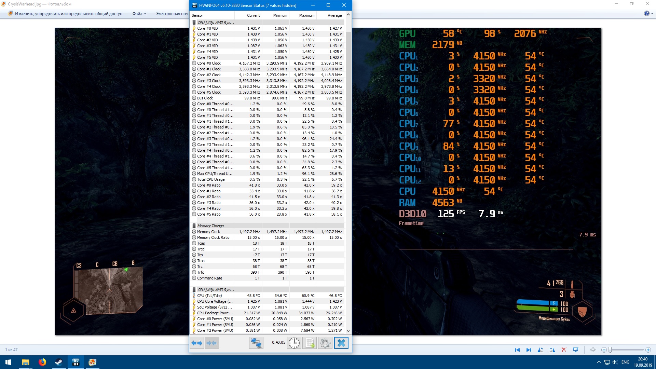
Task: Open HWiNFO sensor settings gear
Action: pyautogui.click(x=325, y=343)
